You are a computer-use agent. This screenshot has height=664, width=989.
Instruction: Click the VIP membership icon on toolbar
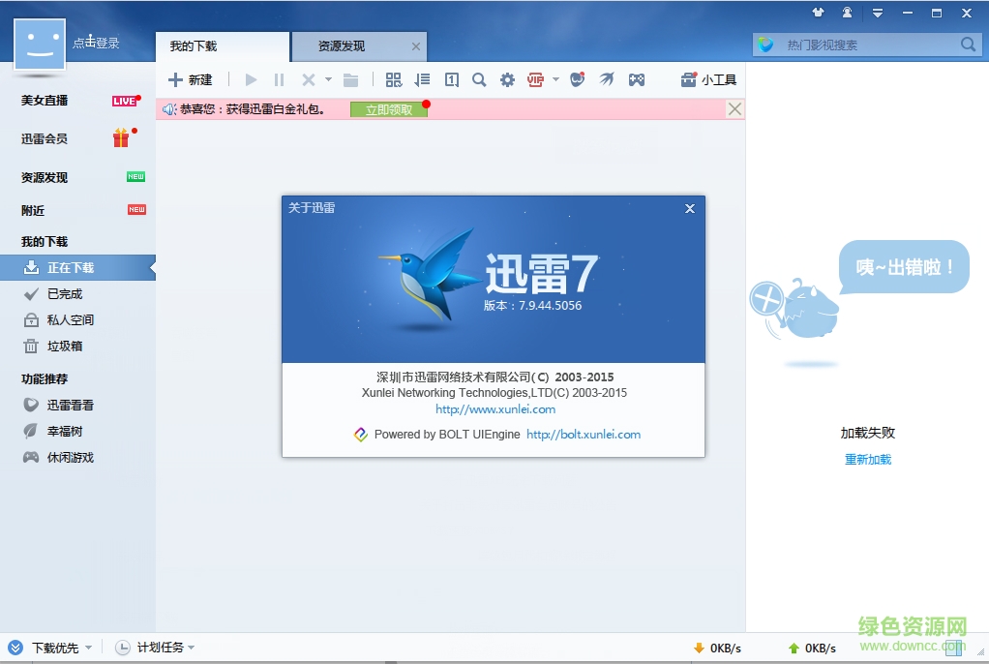(535, 79)
